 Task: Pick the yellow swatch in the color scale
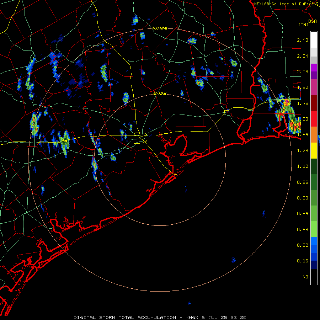pos(314,151)
